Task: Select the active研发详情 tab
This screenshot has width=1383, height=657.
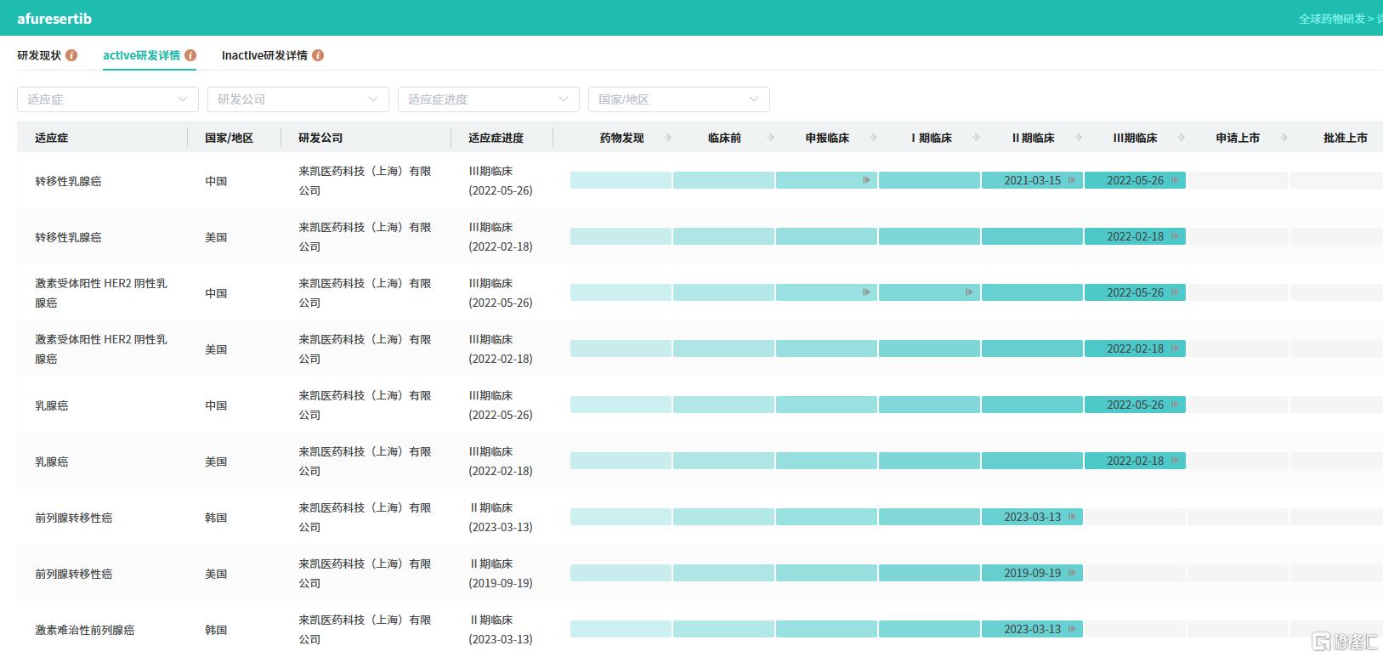Action: (x=141, y=55)
